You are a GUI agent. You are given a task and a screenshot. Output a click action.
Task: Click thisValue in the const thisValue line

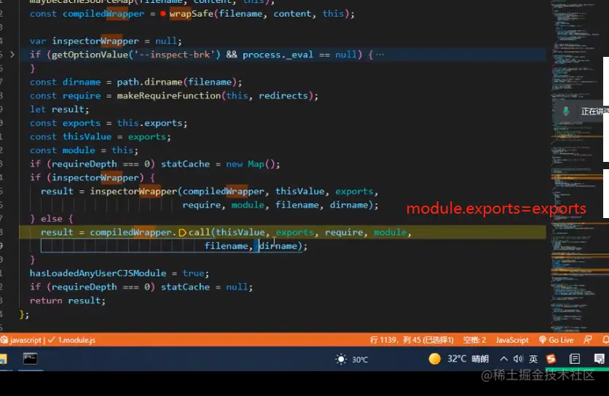pyautogui.click(x=87, y=137)
